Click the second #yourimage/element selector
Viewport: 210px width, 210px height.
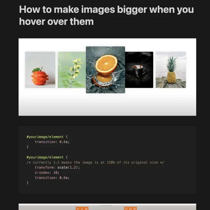click(45, 157)
